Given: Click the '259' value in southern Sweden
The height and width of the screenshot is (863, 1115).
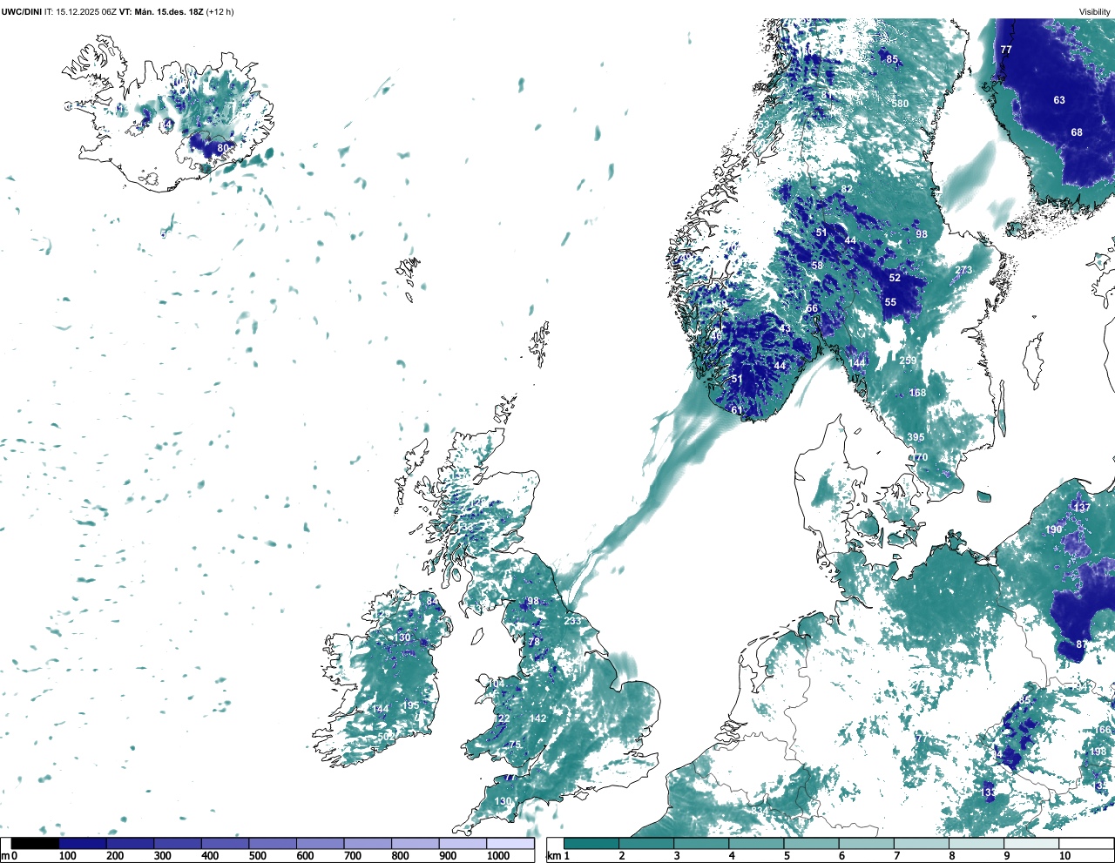Looking at the screenshot, I should coord(908,361).
